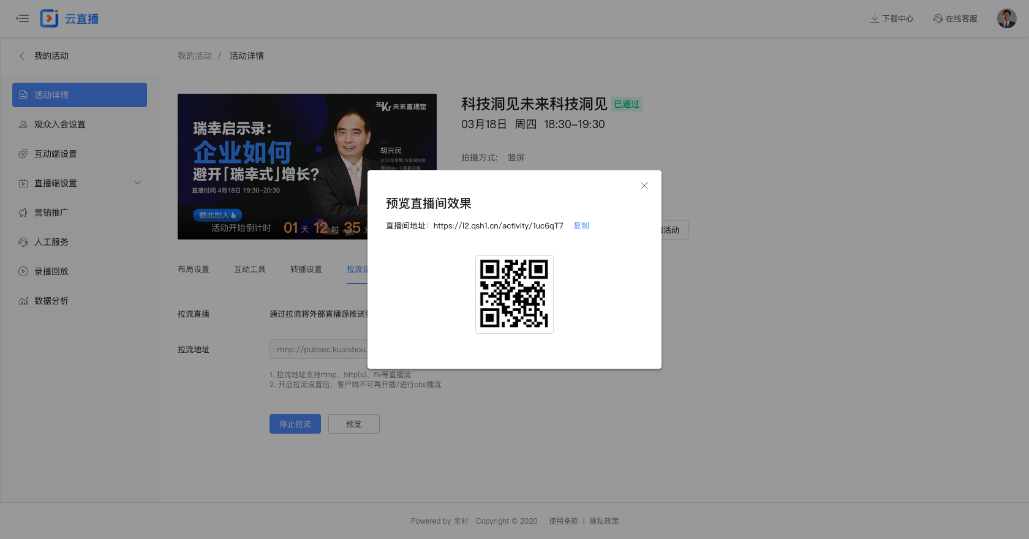Click 下载中心 text link
Screen dimensions: 1029x539
pyautogui.click(x=898, y=19)
